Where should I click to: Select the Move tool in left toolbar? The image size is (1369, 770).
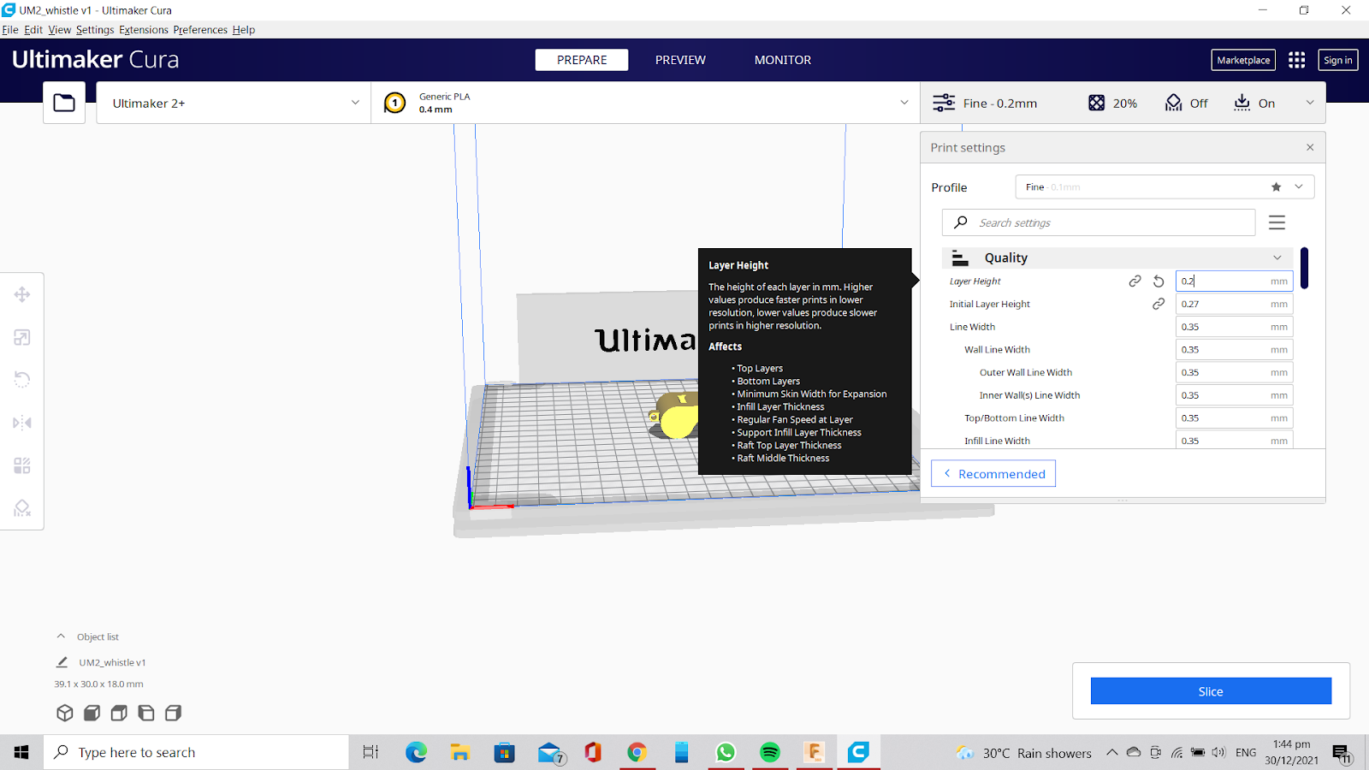22,294
